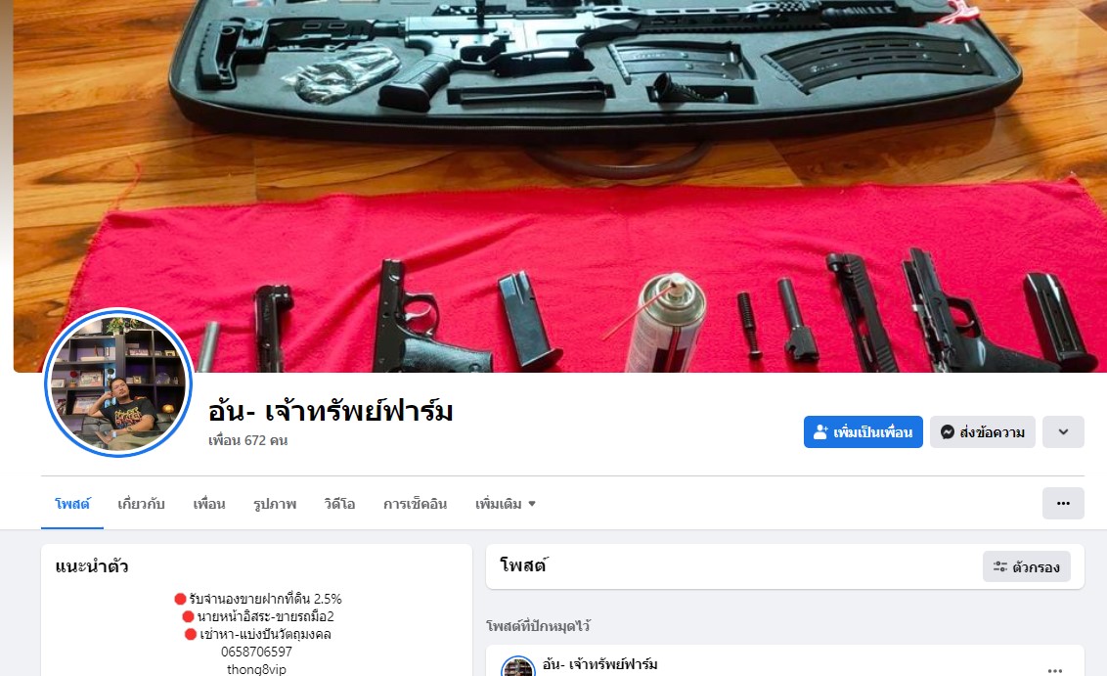The image size is (1107, 676).
Task: Open the cover photo with guns
Action: pyautogui.click(x=559, y=186)
